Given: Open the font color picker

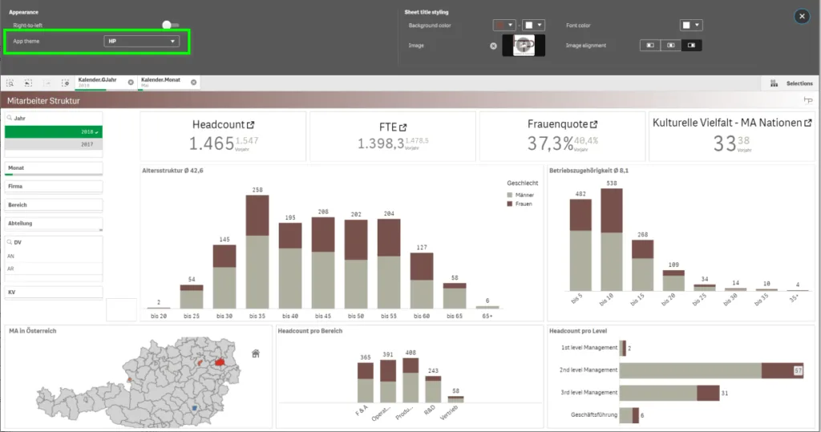Looking at the screenshot, I should (x=690, y=25).
